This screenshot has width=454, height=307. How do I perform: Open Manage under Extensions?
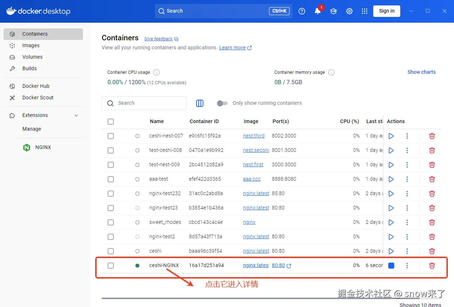pos(32,129)
